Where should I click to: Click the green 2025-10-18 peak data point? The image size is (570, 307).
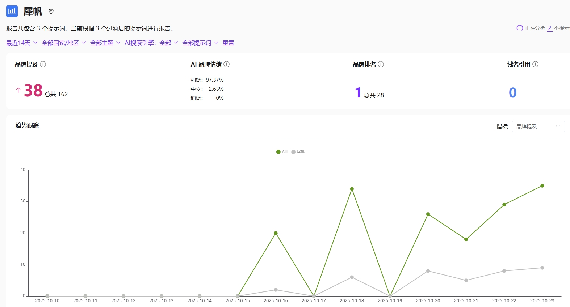tap(352, 189)
